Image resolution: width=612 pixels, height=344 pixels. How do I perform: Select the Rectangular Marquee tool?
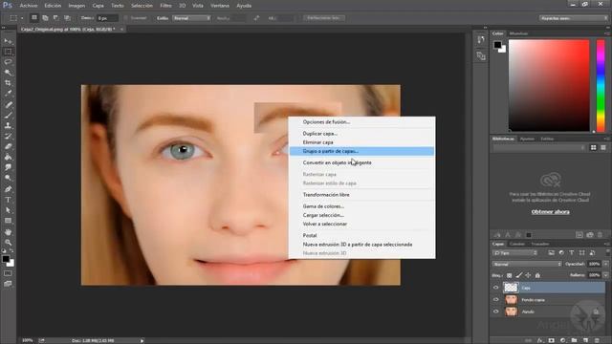click(x=8, y=52)
